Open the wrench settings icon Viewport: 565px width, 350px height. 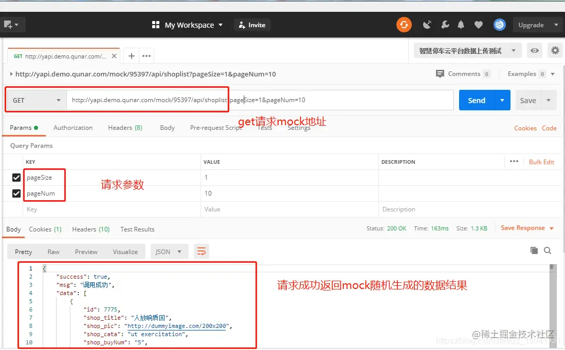coord(445,25)
